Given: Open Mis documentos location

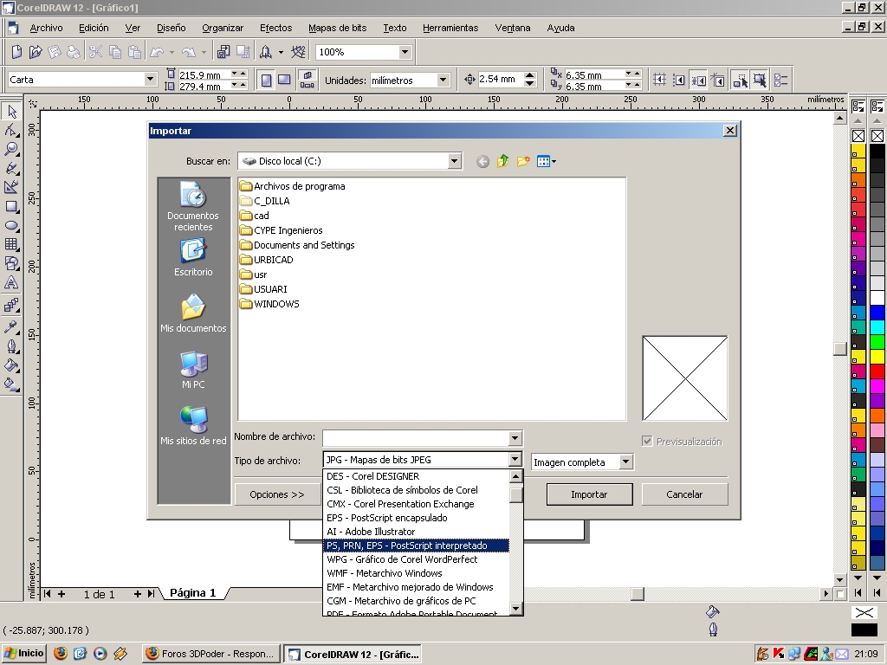Looking at the screenshot, I should coord(193,313).
